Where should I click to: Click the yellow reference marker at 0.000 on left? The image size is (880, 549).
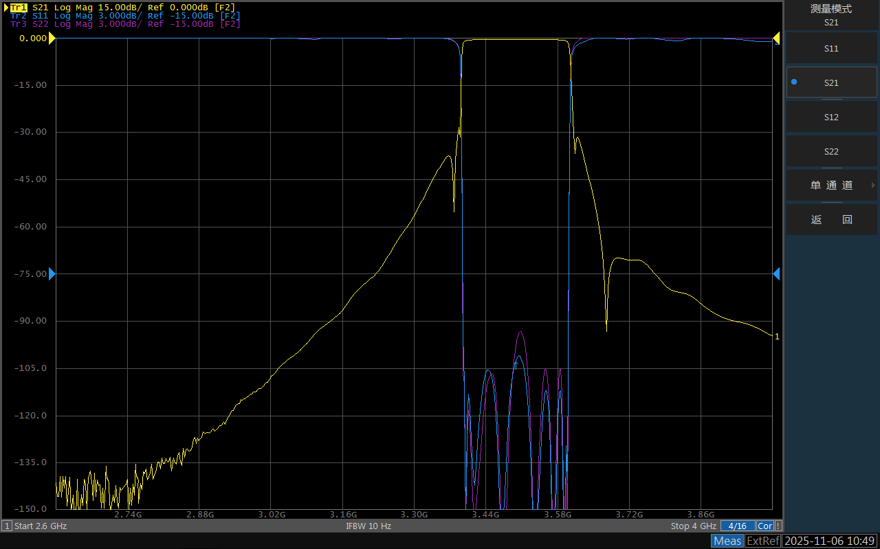pyautogui.click(x=52, y=38)
